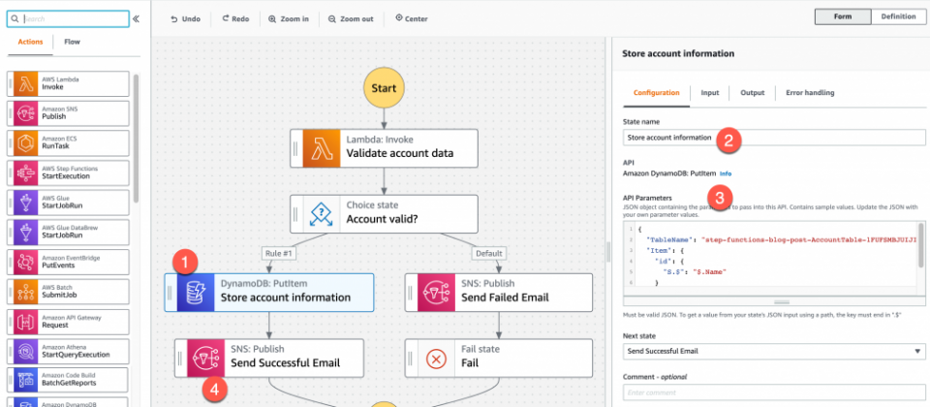Image resolution: width=930 pixels, height=407 pixels.
Task: Click the AWS Glue StartJobRun icon
Action: point(25,203)
